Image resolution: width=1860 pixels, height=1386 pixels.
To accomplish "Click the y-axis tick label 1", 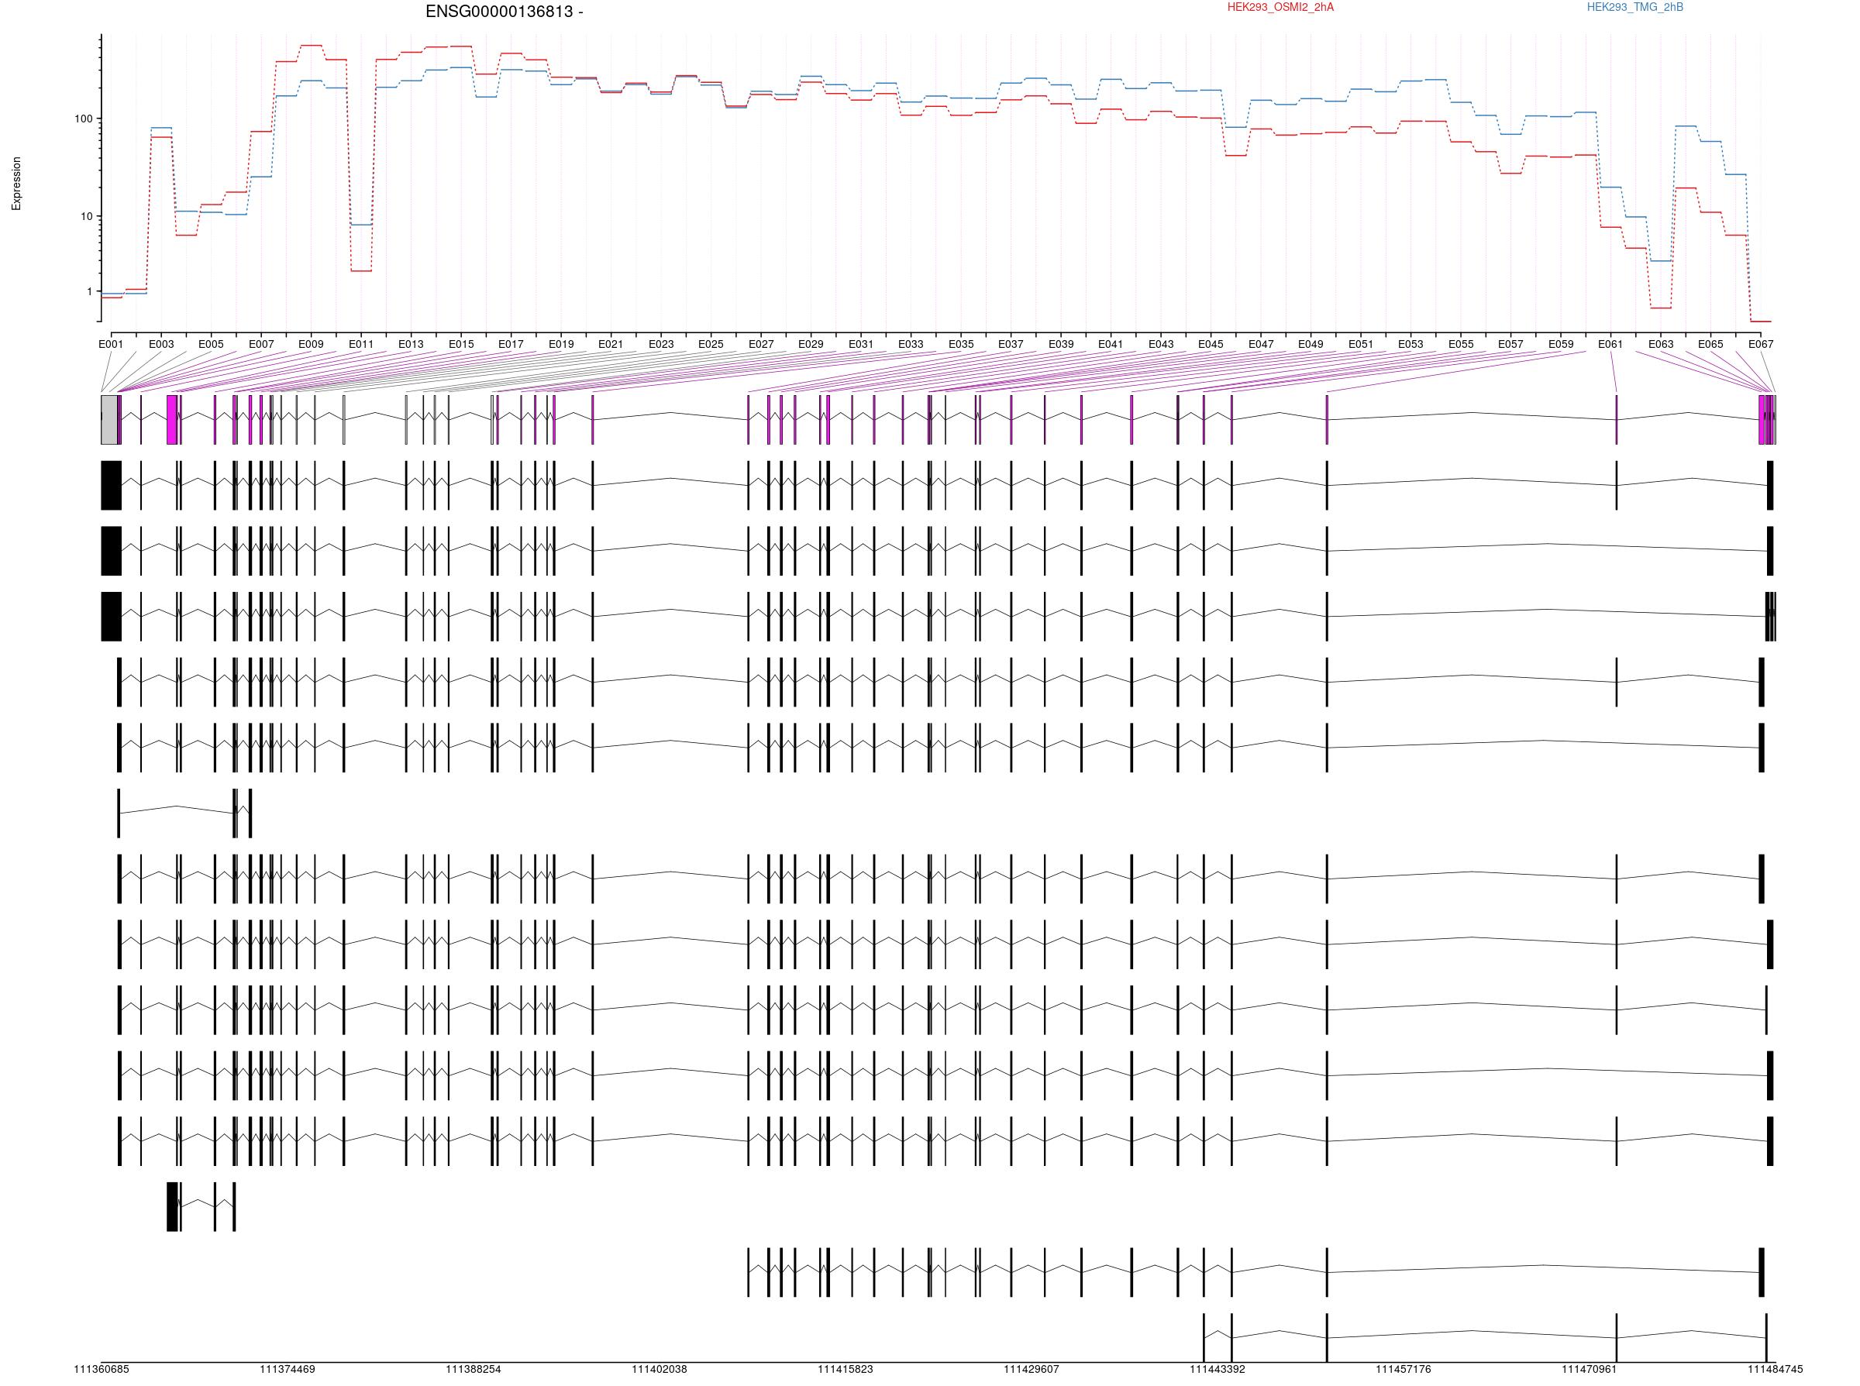I will 90,292.
